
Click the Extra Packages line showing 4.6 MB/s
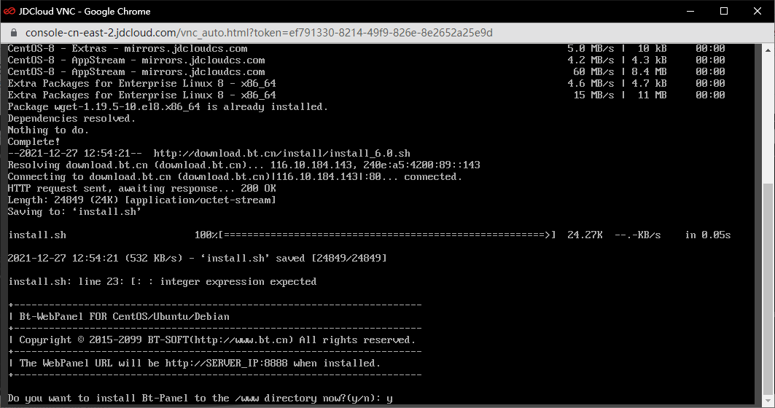pyautogui.click(x=366, y=84)
